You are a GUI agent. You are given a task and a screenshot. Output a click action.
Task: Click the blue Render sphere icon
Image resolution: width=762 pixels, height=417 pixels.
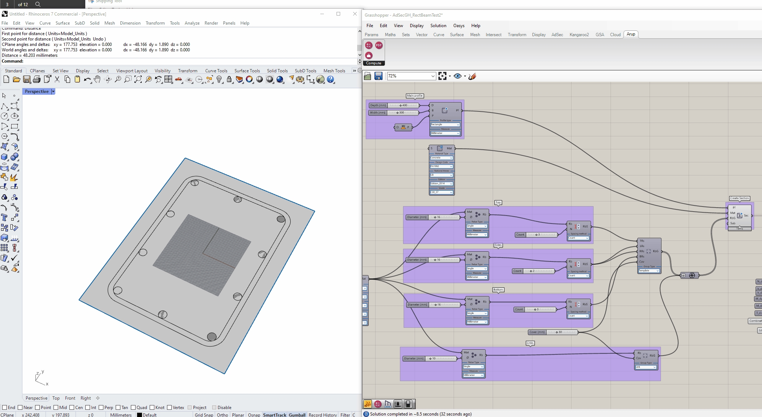(x=280, y=80)
